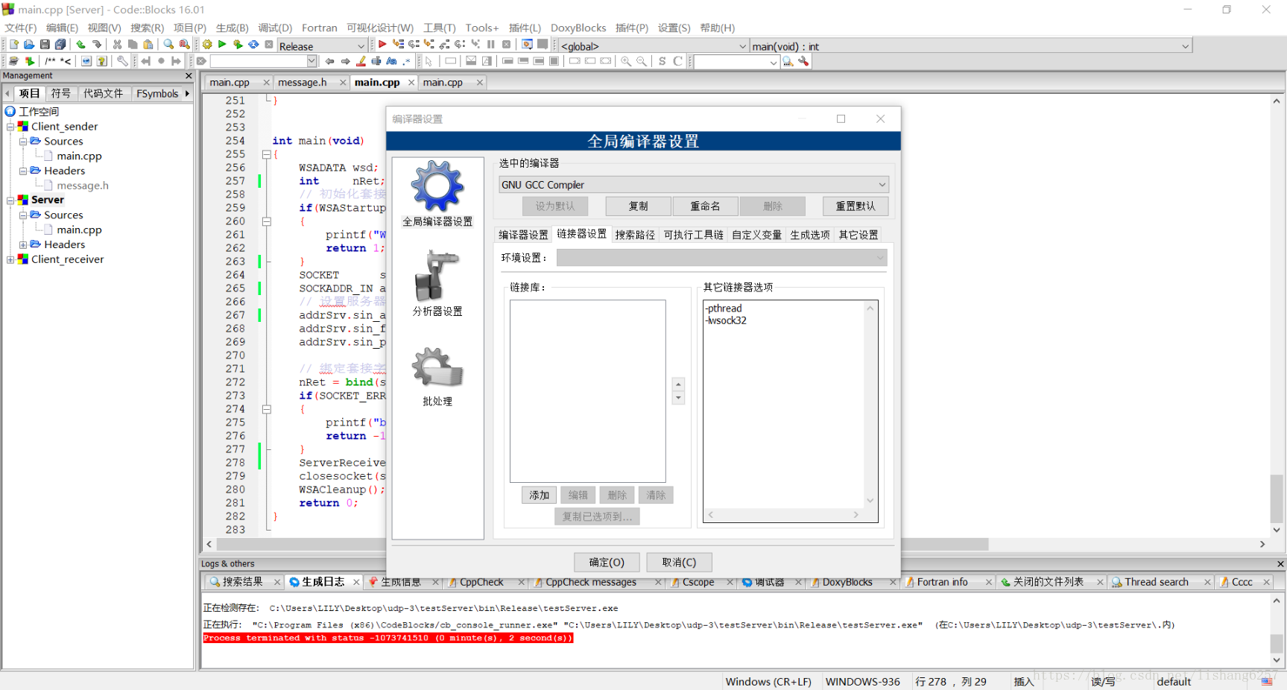The image size is (1287, 690).
Task: Open the main(void) : int function dropdown
Action: coord(970,46)
